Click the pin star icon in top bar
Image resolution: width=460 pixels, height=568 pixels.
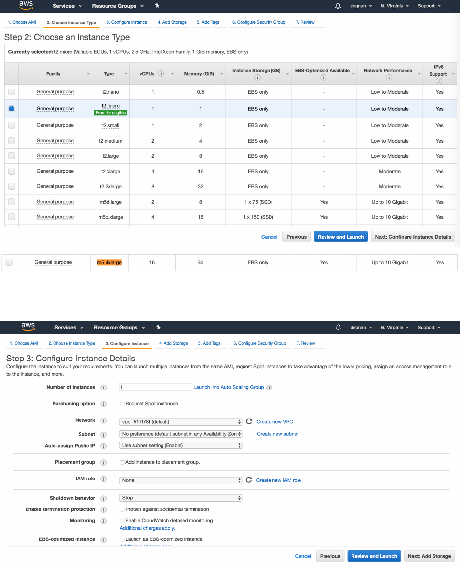pos(157,6)
